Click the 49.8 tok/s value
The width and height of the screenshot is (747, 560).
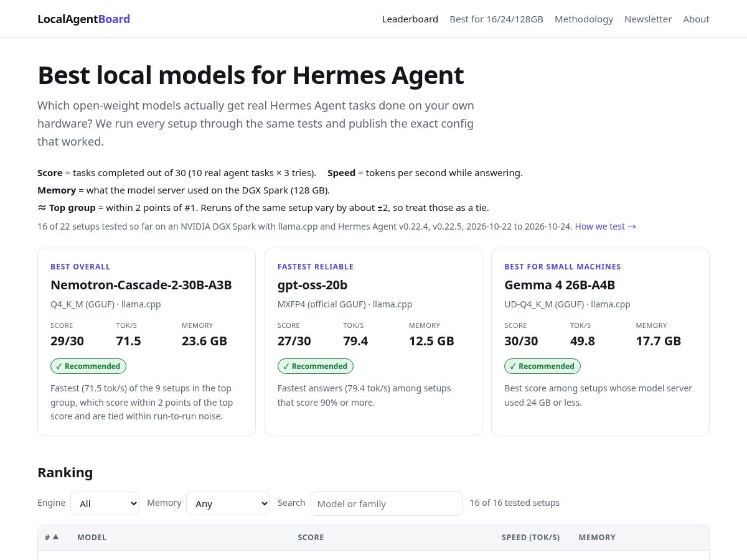[583, 341]
